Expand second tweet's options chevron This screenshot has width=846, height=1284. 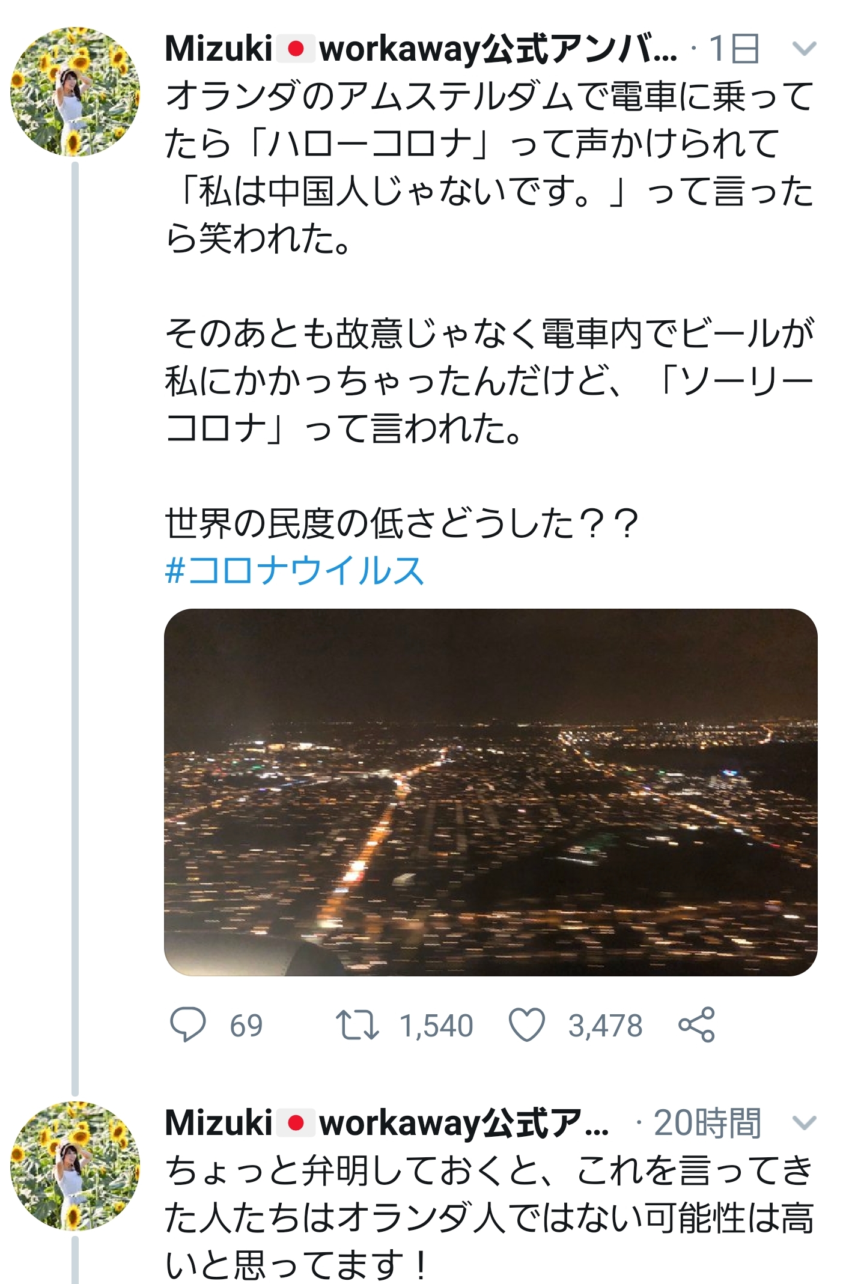(x=804, y=1122)
